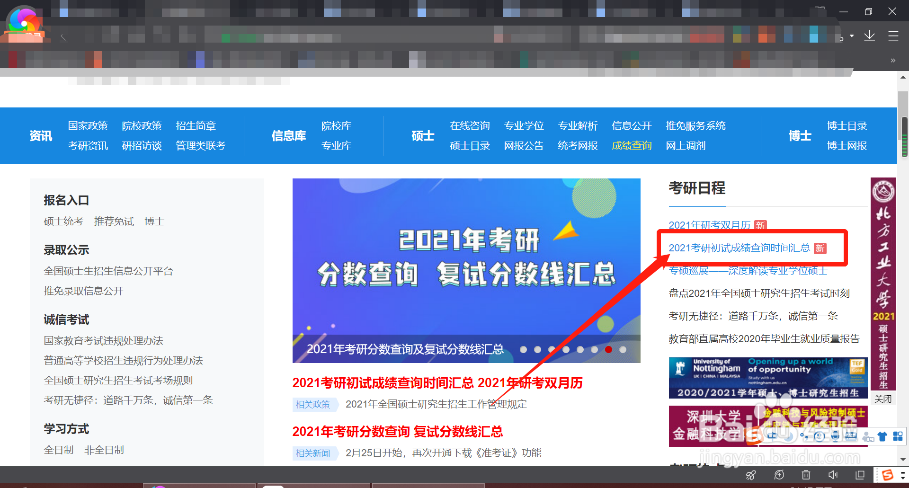Expand hidden extensions with the chevron arrows
Viewport: 909px width, 488px height.
[x=893, y=61]
